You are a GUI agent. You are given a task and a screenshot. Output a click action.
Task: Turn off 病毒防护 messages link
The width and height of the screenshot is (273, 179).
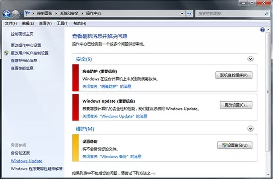pos(107,86)
